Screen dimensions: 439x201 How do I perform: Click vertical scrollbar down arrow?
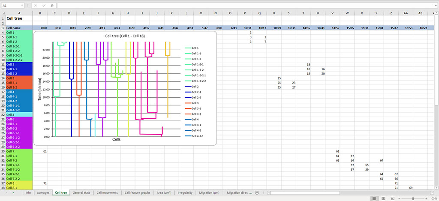[x=437, y=188]
